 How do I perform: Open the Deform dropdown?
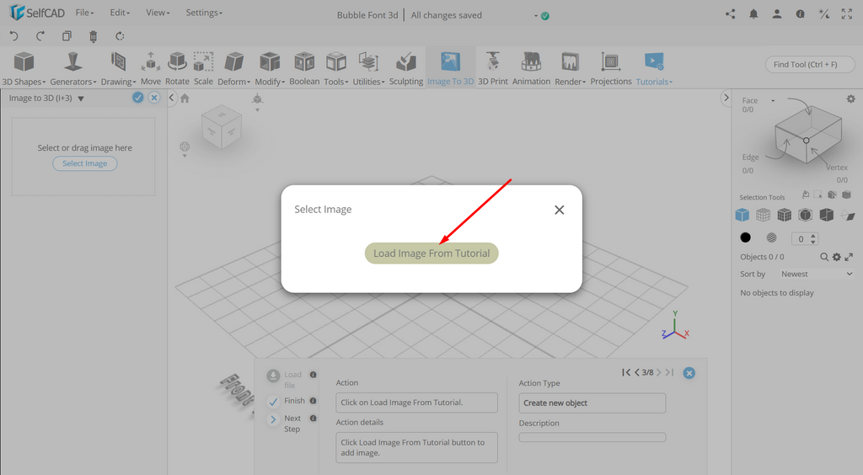click(x=234, y=69)
